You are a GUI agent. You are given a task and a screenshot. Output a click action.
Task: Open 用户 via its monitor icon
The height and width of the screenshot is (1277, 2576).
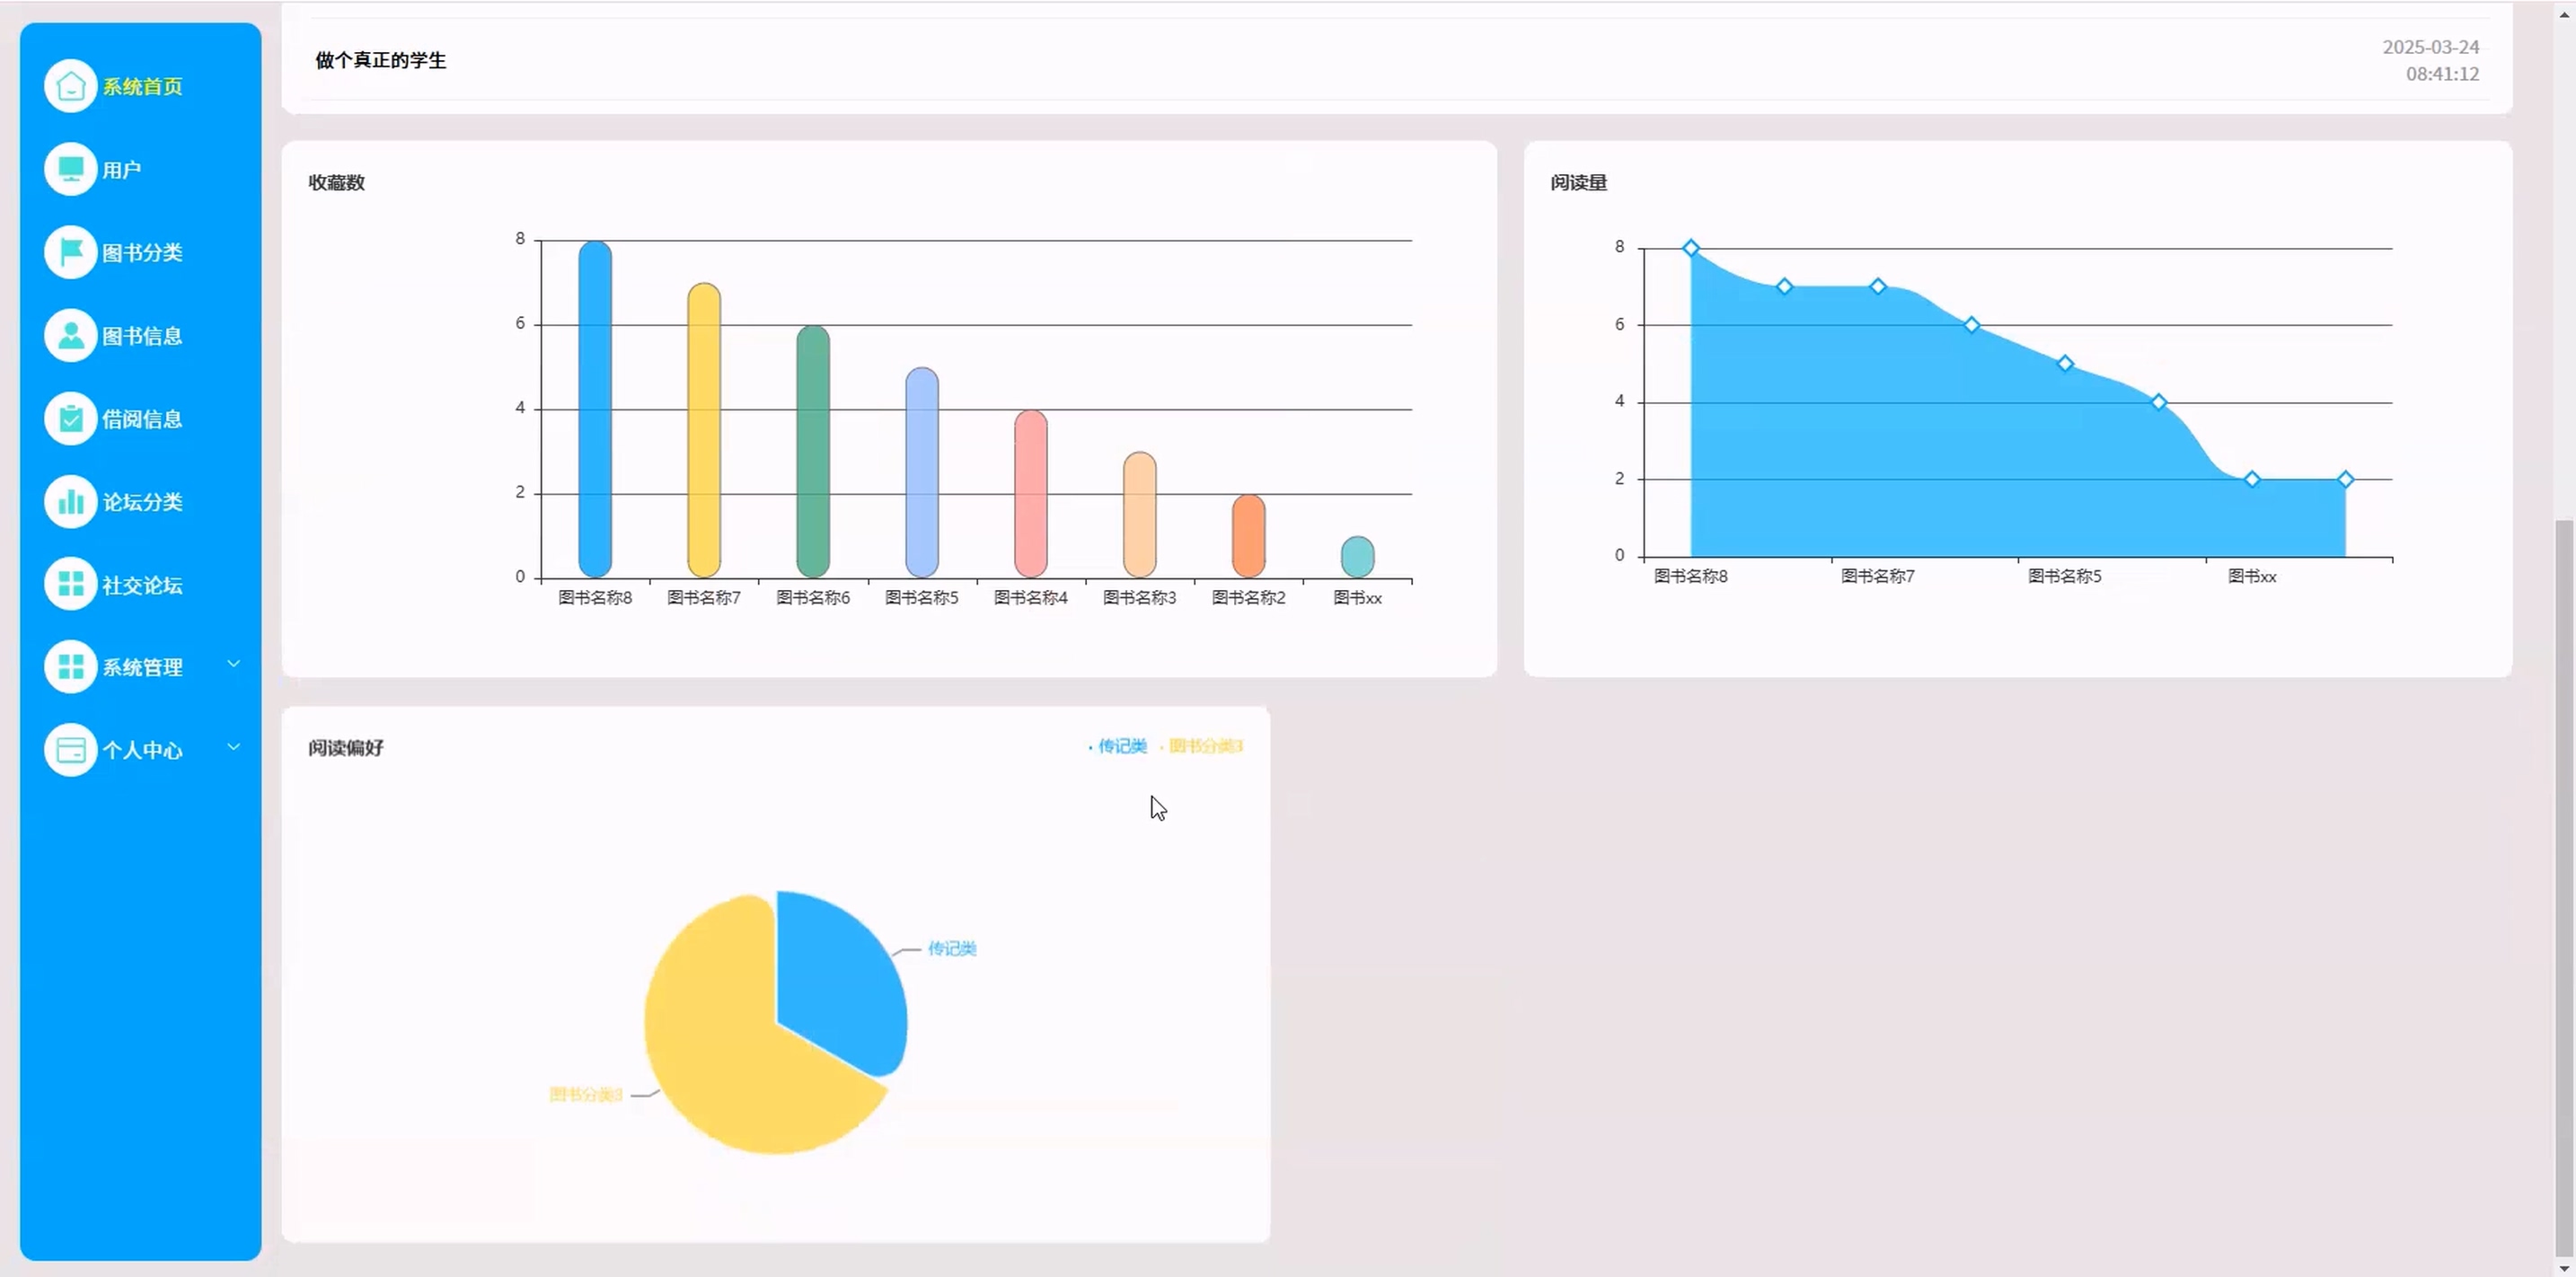70,170
